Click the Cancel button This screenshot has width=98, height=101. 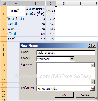pyautogui.click(x=85, y=95)
